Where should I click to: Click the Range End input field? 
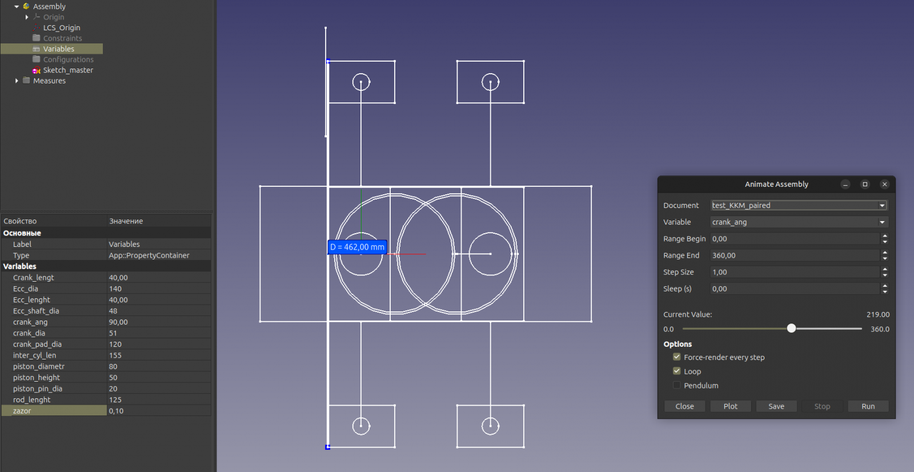point(794,255)
